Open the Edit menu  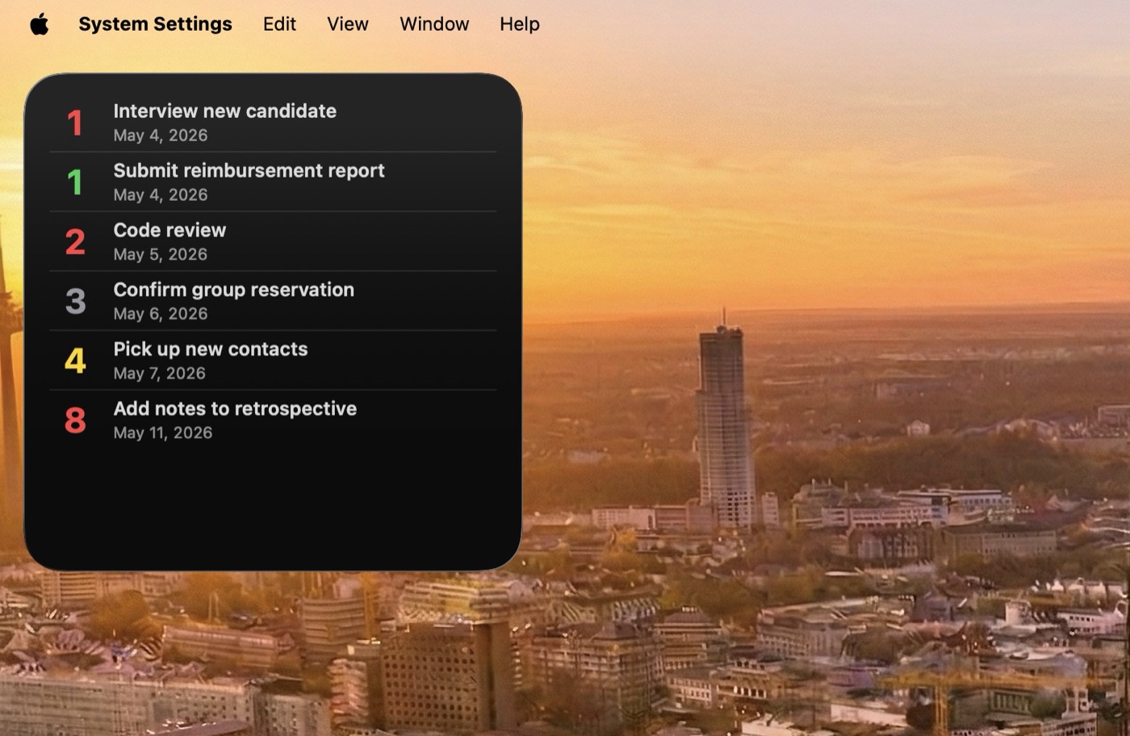tap(279, 24)
